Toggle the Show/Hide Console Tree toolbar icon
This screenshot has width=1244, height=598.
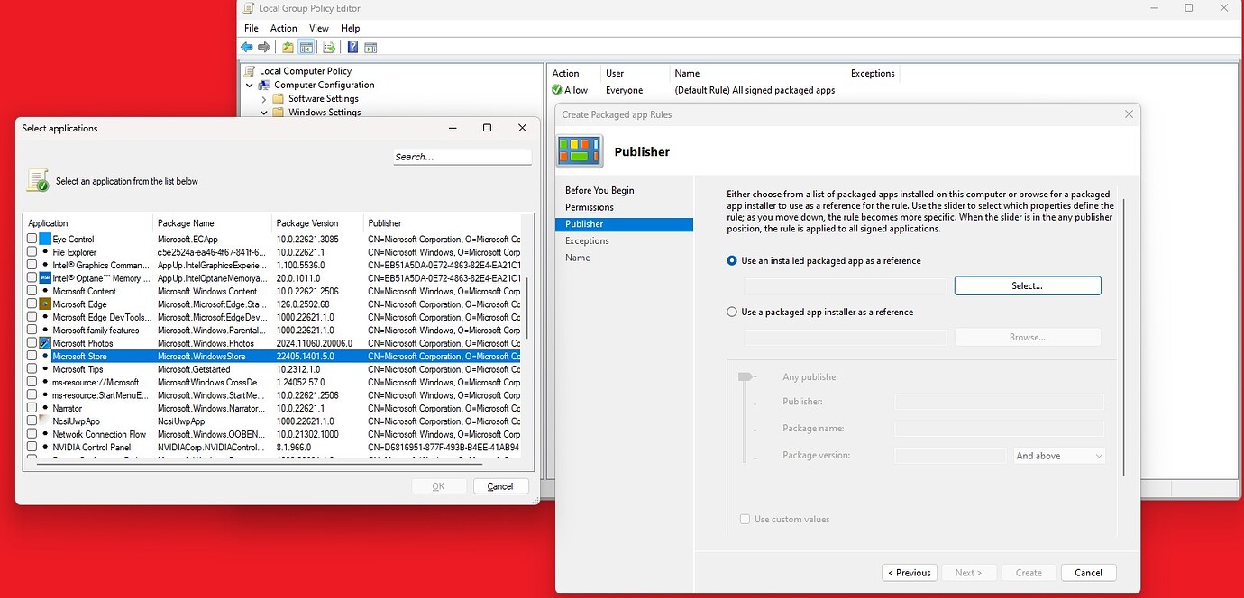pyautogui.click(x=306, y=47)
